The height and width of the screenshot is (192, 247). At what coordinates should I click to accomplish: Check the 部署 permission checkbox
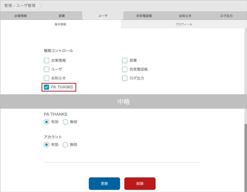tap(125, 60)
